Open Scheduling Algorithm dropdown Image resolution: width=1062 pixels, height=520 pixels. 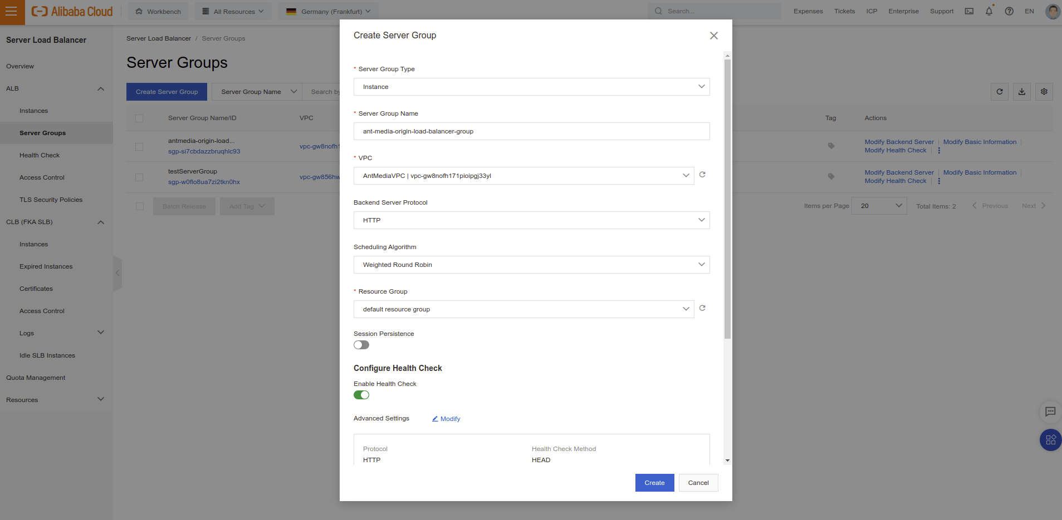point(531,265)
